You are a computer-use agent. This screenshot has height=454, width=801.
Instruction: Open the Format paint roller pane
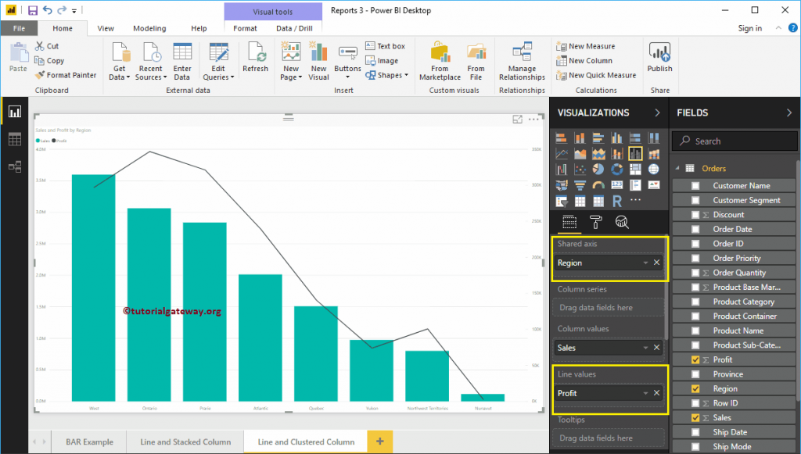coord(596,222)
